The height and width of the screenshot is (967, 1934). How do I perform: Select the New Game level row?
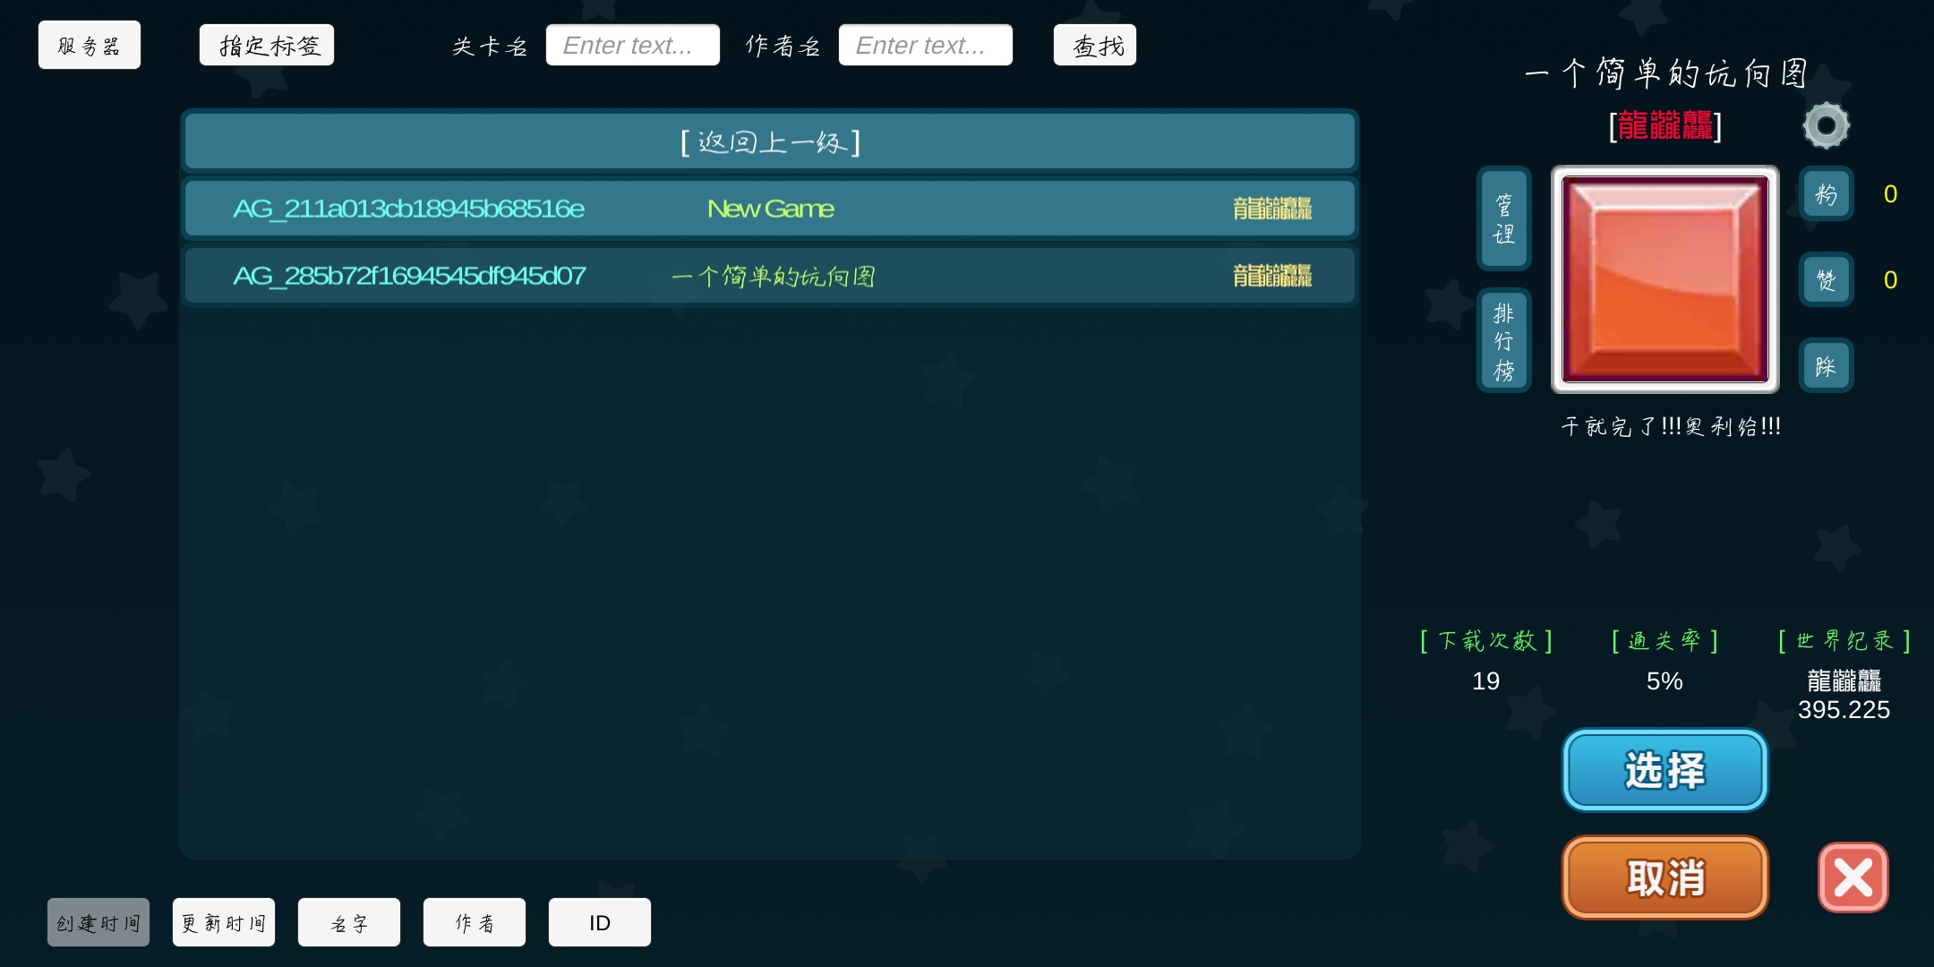tap(770, 209)
